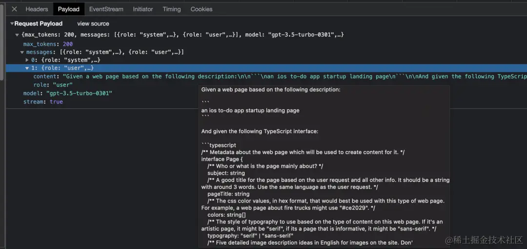This screenshot has height=249, width=527.
Task: Expand message 0 system role entry
Action: coord(27,60)
